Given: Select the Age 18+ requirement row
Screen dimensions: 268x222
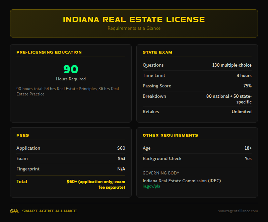Looking at the screenshot, I should pos(197,148).
